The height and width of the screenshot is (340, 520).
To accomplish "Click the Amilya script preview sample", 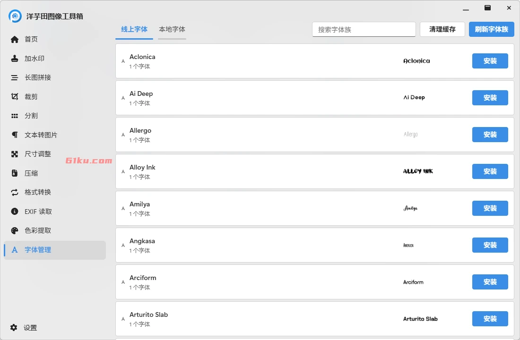I will tap(410, 208).
